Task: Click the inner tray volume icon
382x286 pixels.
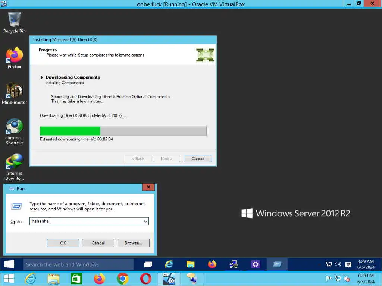Action: click(338, 264)
